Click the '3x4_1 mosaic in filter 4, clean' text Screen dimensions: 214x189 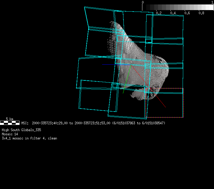pyautogui.click(x=29, y=138)
